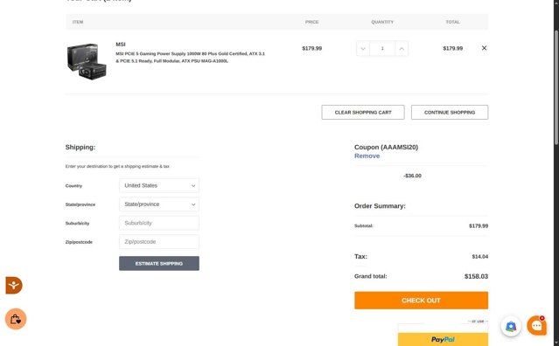559x346 pixels.
Task: Remove the MSI power supply from cart
Action: pyautogui.click(x=484, y=48)
